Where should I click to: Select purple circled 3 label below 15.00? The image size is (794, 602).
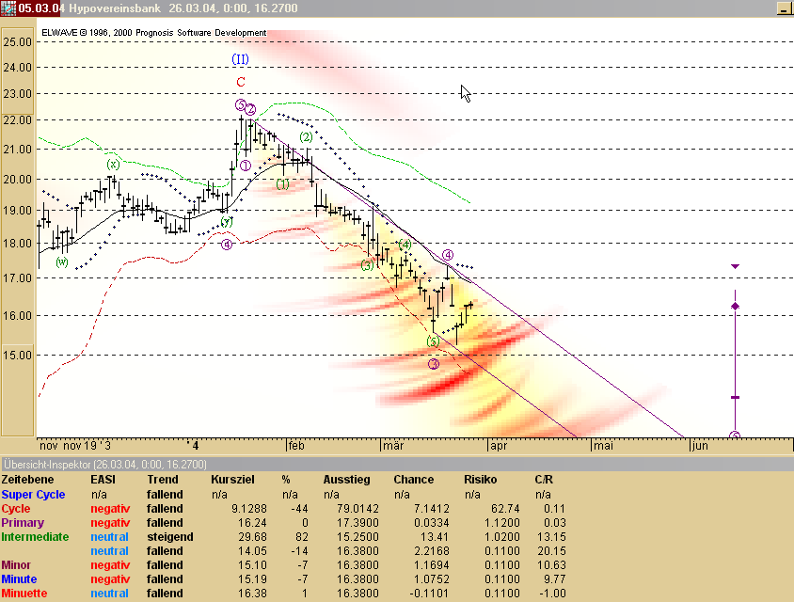pos(434,364)
